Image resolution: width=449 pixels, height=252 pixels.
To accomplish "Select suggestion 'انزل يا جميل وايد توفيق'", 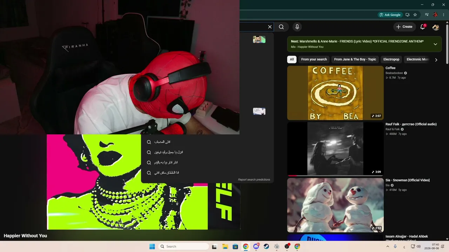I will click(207, 152).
